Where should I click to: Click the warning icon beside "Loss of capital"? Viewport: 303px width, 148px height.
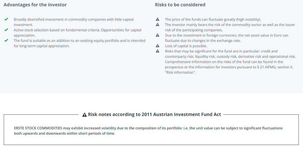(x=158, y=46)
